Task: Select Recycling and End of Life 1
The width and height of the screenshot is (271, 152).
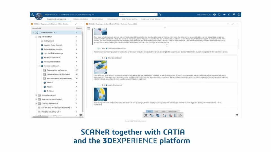Action: [x=51, y=112]
